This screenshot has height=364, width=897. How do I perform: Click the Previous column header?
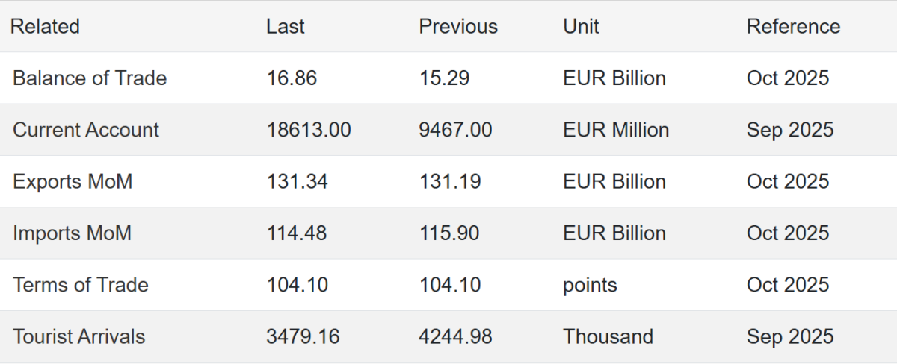tap(458, 27)
